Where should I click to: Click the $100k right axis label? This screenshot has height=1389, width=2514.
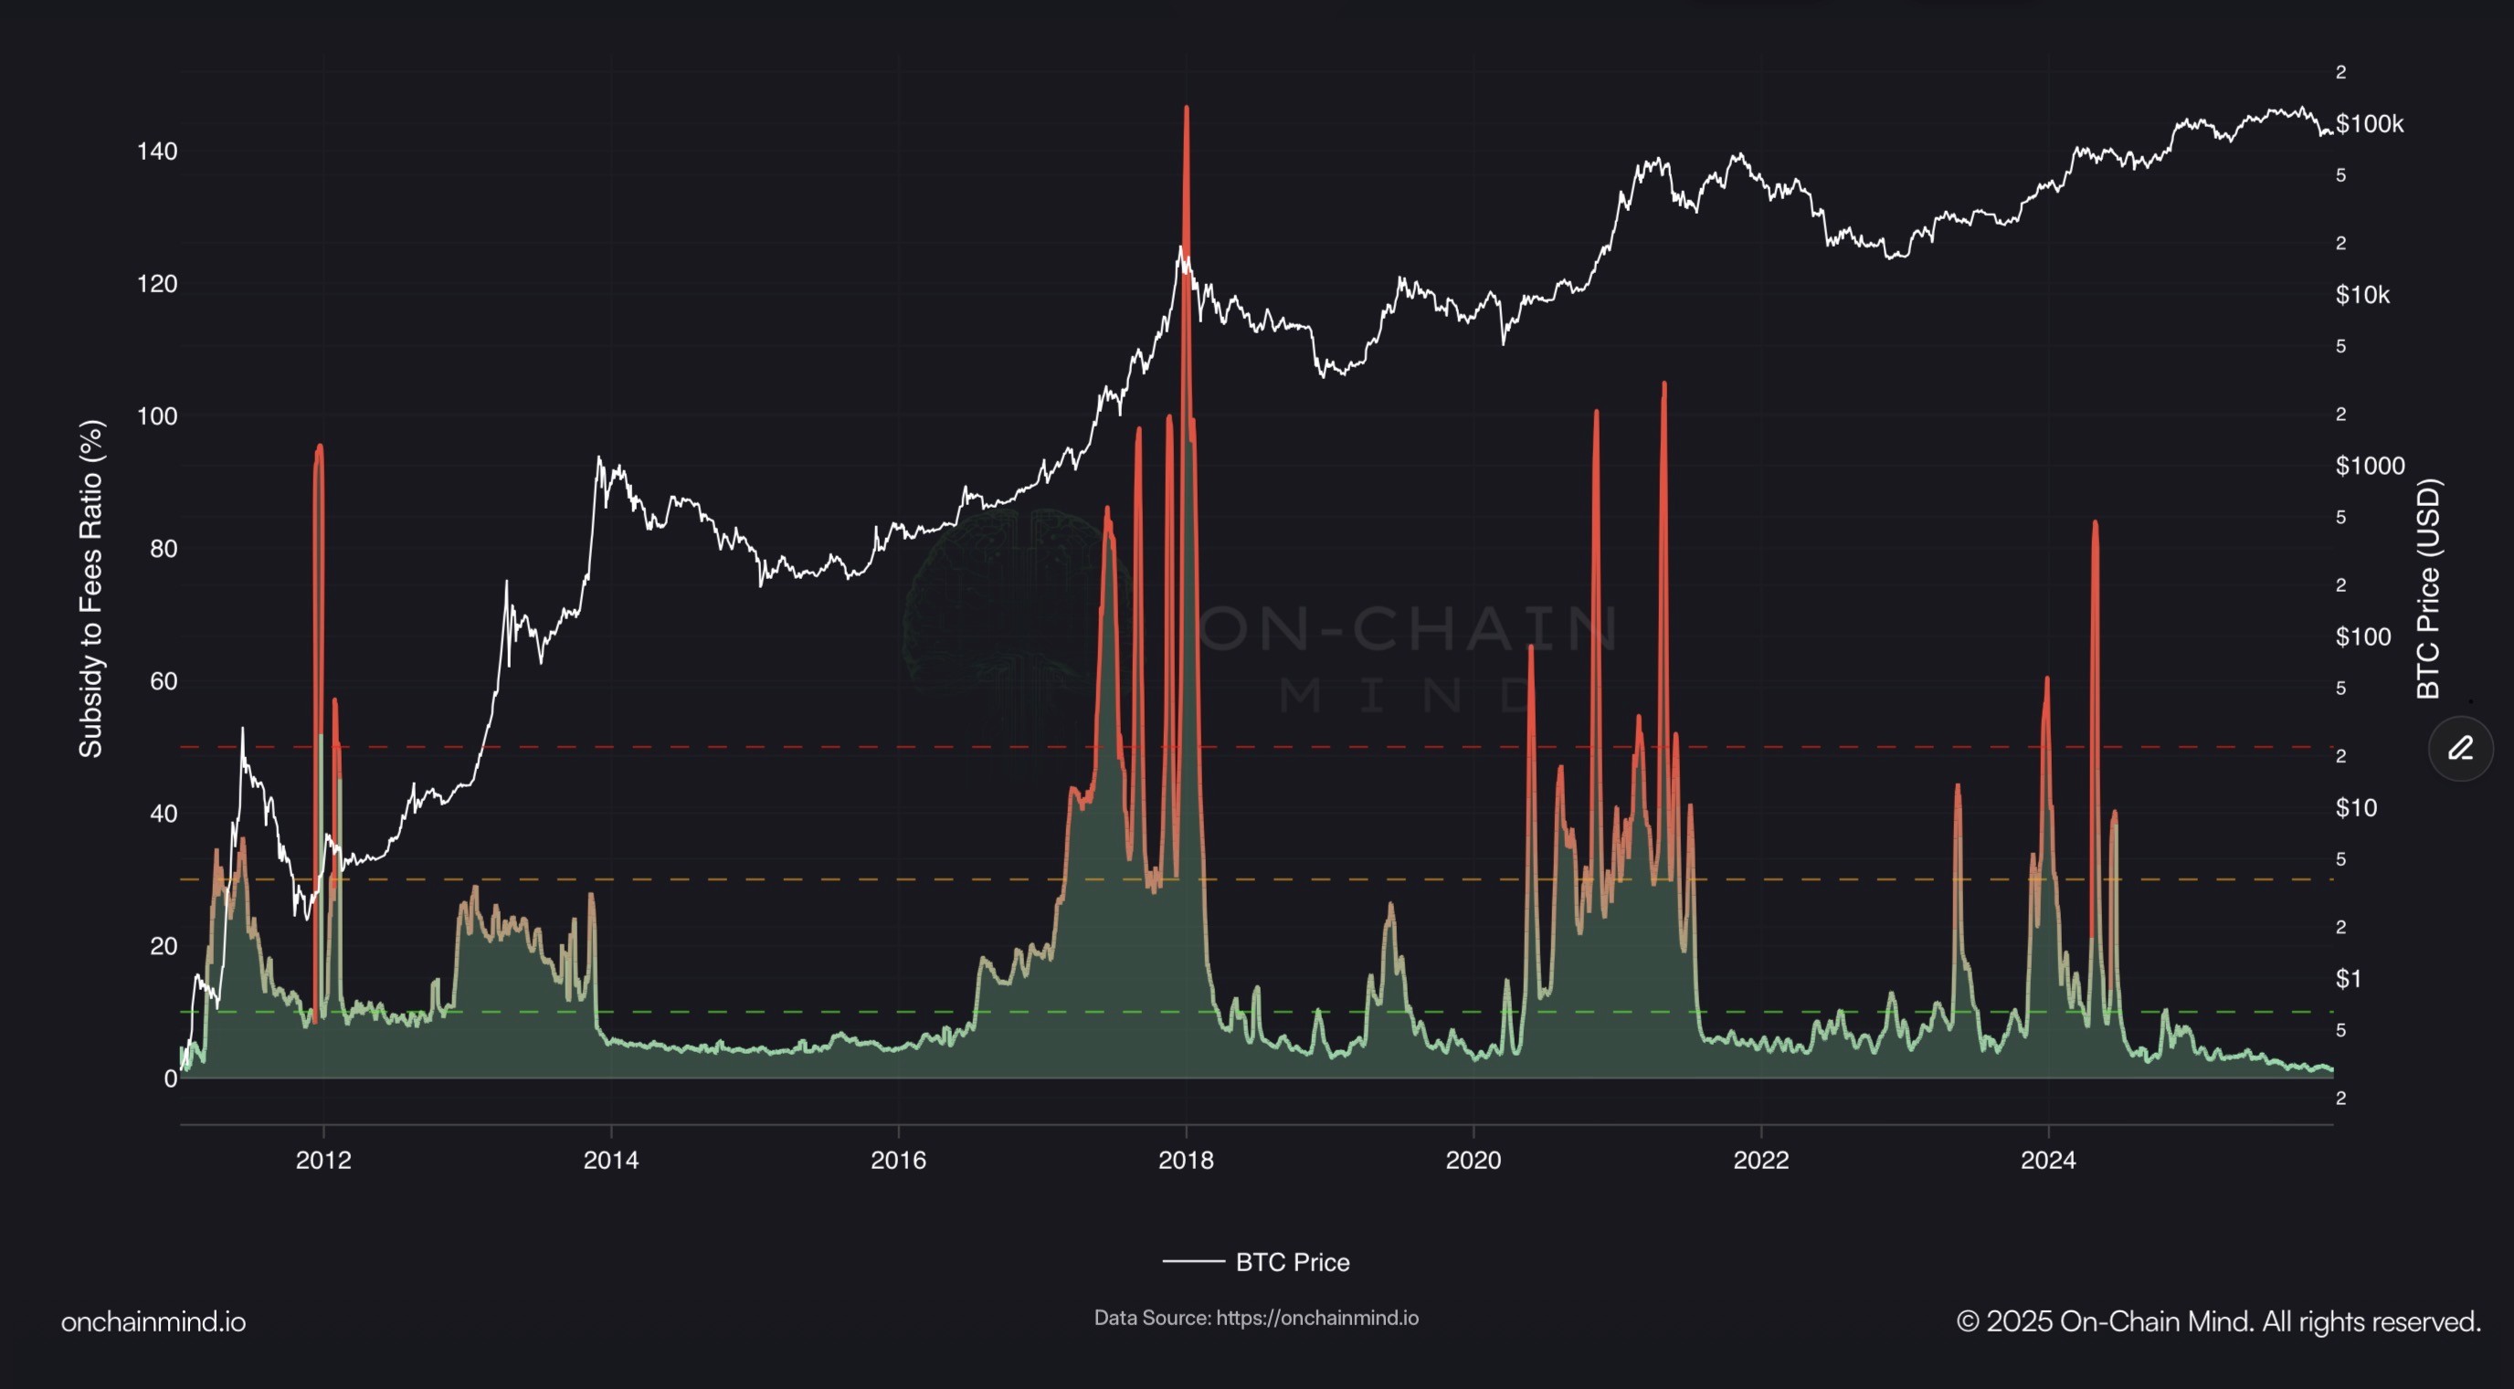coord(2370,124)
